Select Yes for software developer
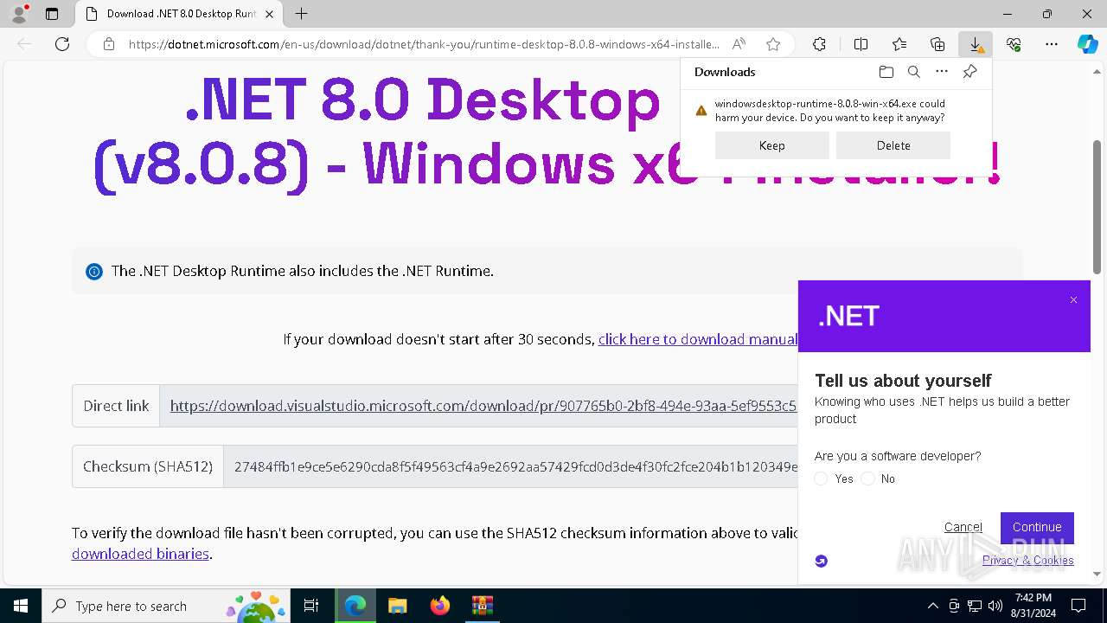1107x623 pixels. 822,478
